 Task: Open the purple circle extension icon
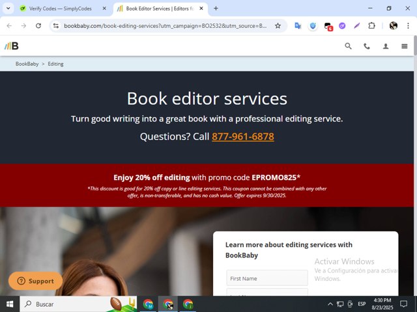[342, 26]
